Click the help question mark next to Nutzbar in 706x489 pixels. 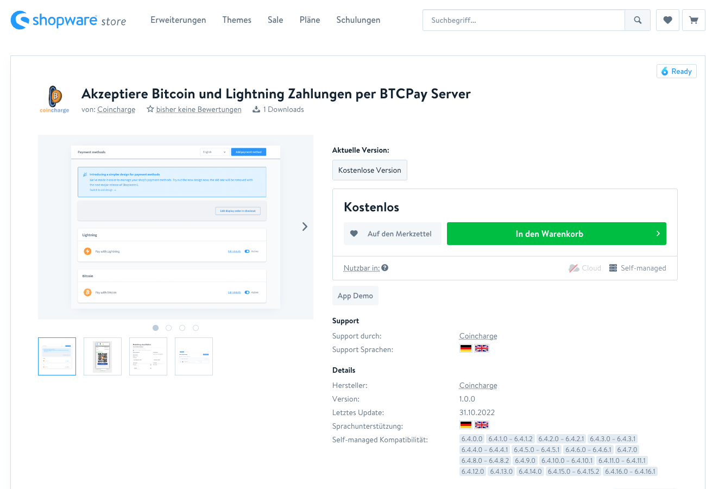(x=384, y=268)
